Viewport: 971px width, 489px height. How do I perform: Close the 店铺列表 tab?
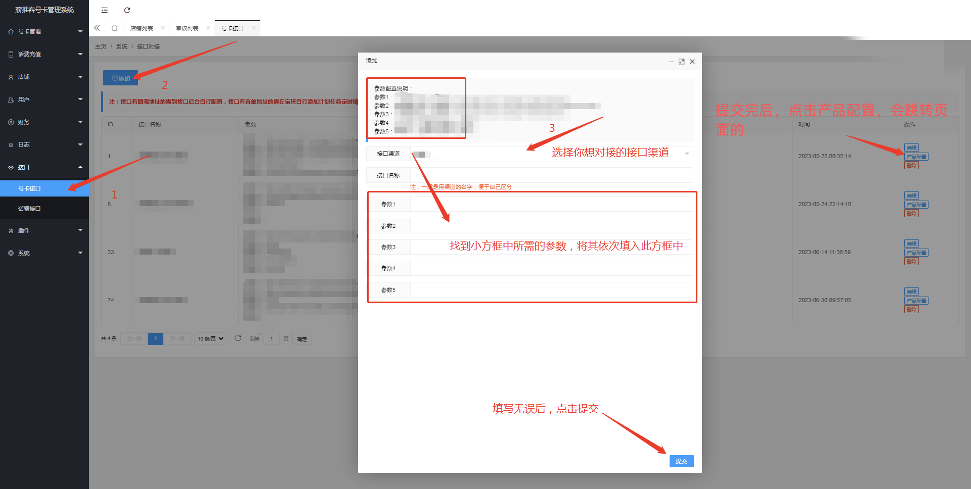click(x=162, y=28)
